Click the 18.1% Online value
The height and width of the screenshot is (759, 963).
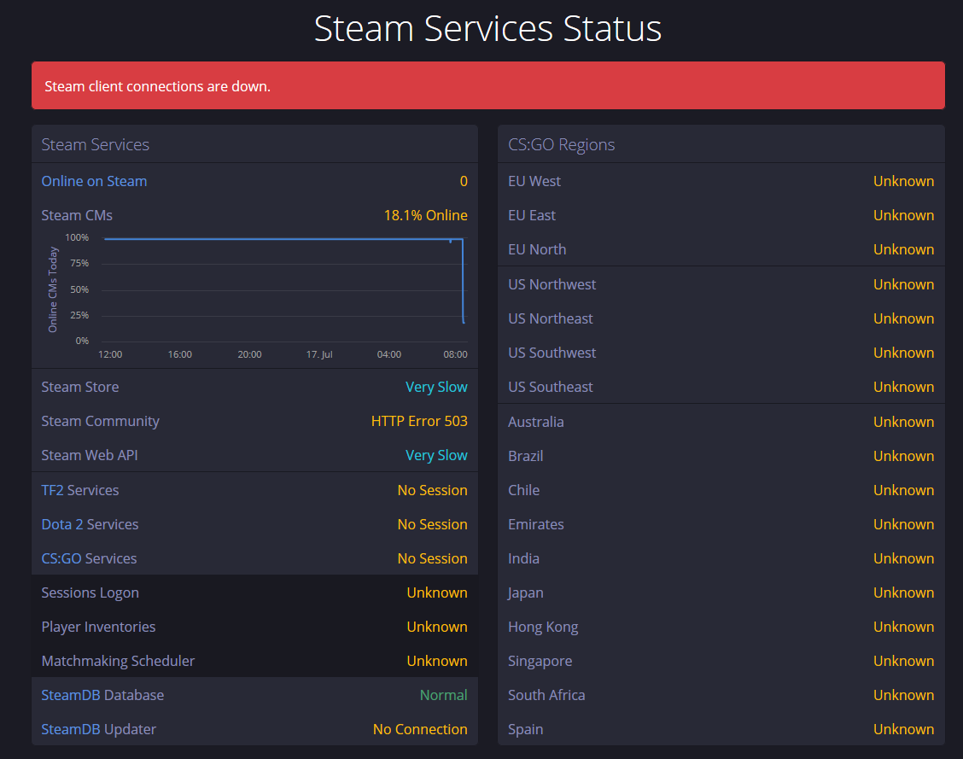(x=426, y=215)
